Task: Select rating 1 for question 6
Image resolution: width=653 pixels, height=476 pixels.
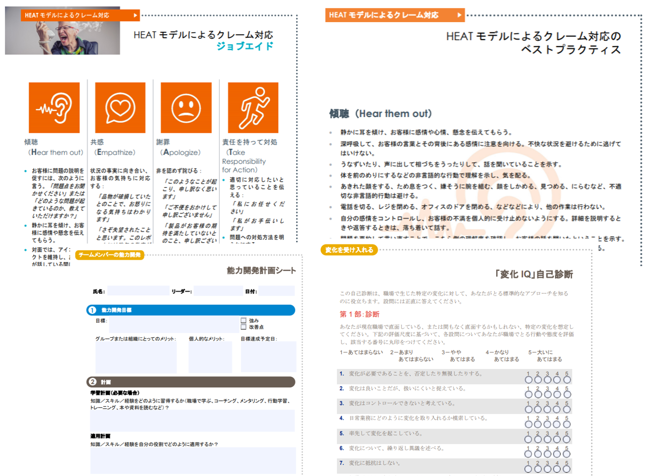Action: (528, 454)
